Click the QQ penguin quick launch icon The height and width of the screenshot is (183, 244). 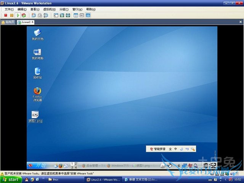pos(27,180)
